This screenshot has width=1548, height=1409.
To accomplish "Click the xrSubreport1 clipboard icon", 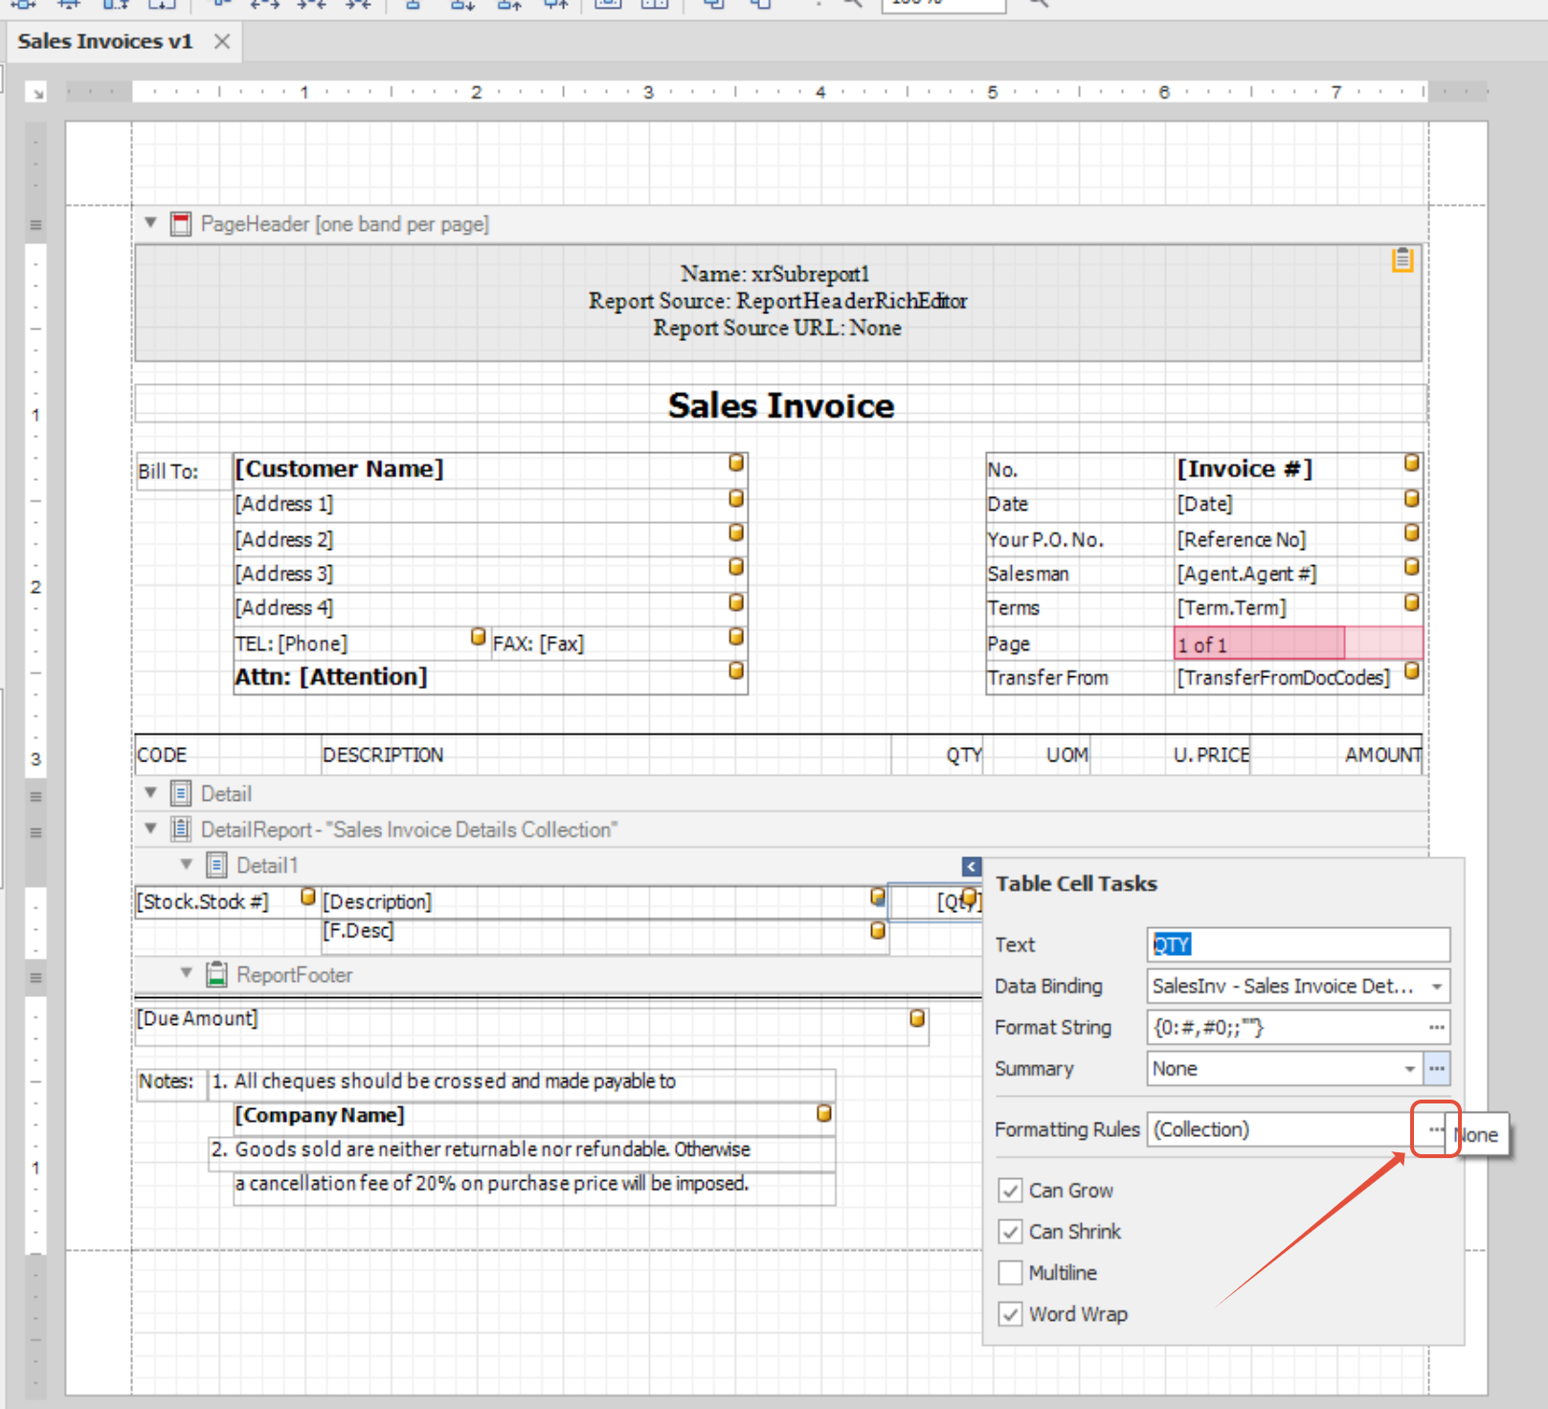I will (x=1402, y=260).
